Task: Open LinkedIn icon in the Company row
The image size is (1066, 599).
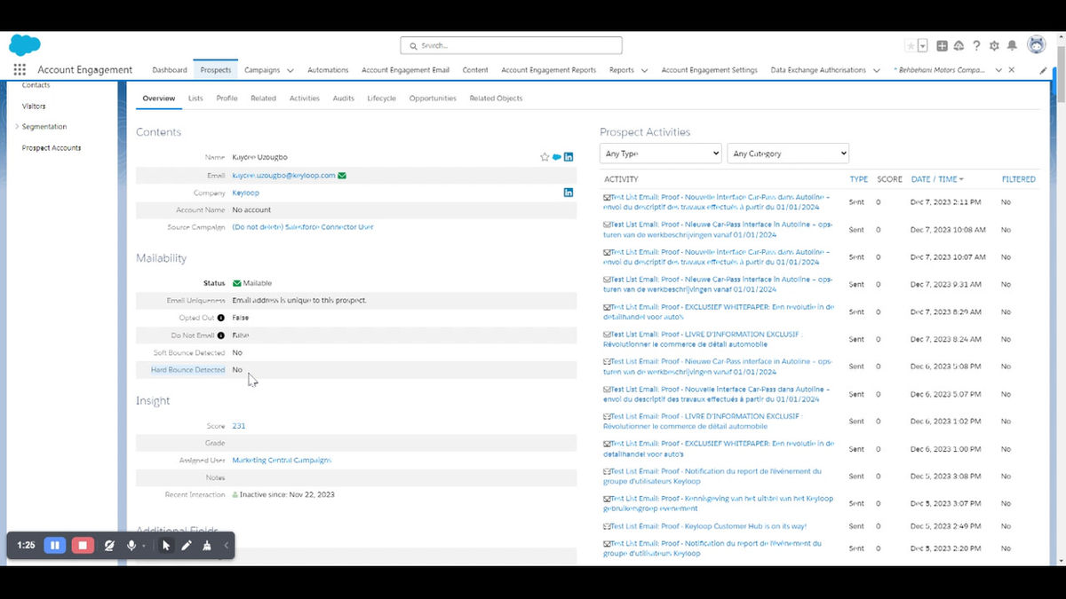Action: (x=569, y=193)
